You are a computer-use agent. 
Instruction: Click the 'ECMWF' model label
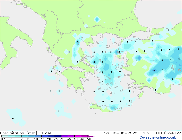click(x=46, y=133)
